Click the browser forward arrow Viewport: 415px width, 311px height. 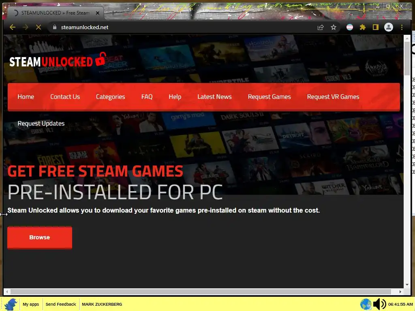26,27
